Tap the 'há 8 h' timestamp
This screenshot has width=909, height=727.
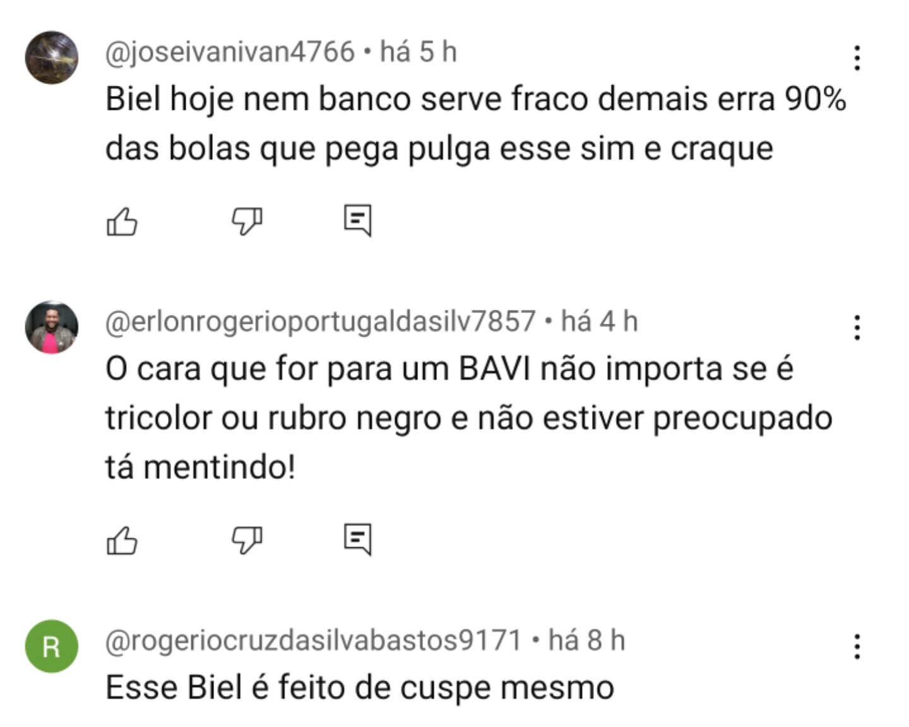(x=586, y=641)
